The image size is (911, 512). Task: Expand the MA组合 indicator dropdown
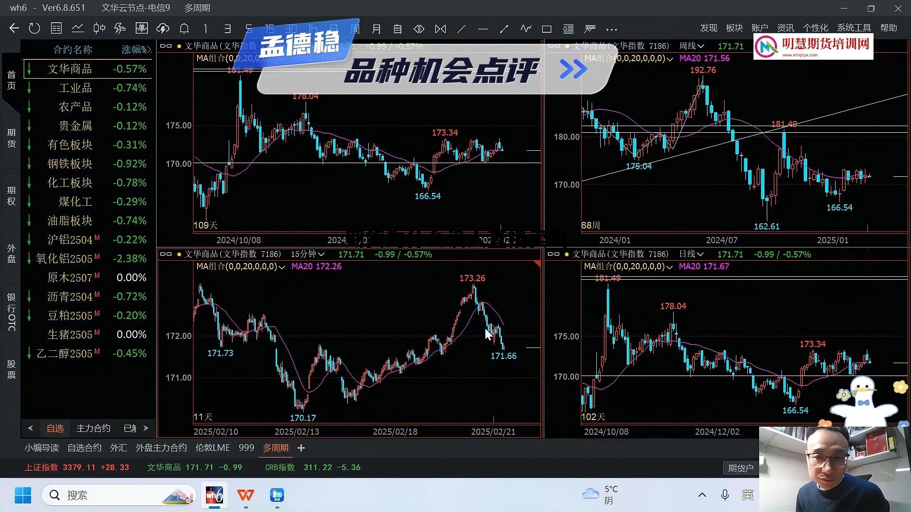(282, 266)
